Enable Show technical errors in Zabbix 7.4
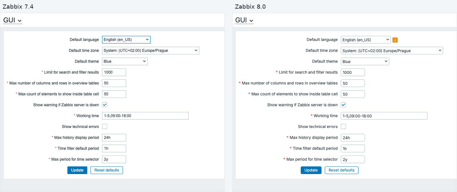The height and width of the screenshot is (192, 457). tap(105, 126)
